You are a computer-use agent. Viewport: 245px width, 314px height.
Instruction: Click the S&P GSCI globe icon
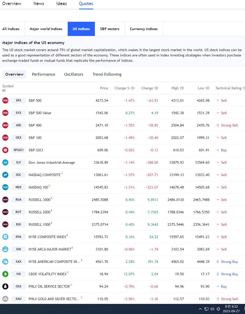coord(5,150)
